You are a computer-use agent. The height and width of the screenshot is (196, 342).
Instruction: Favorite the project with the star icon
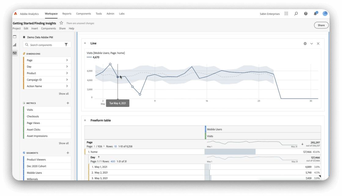click(61, 23)
